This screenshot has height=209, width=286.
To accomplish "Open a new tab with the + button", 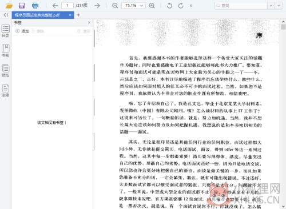I will (x=78, y=15).
